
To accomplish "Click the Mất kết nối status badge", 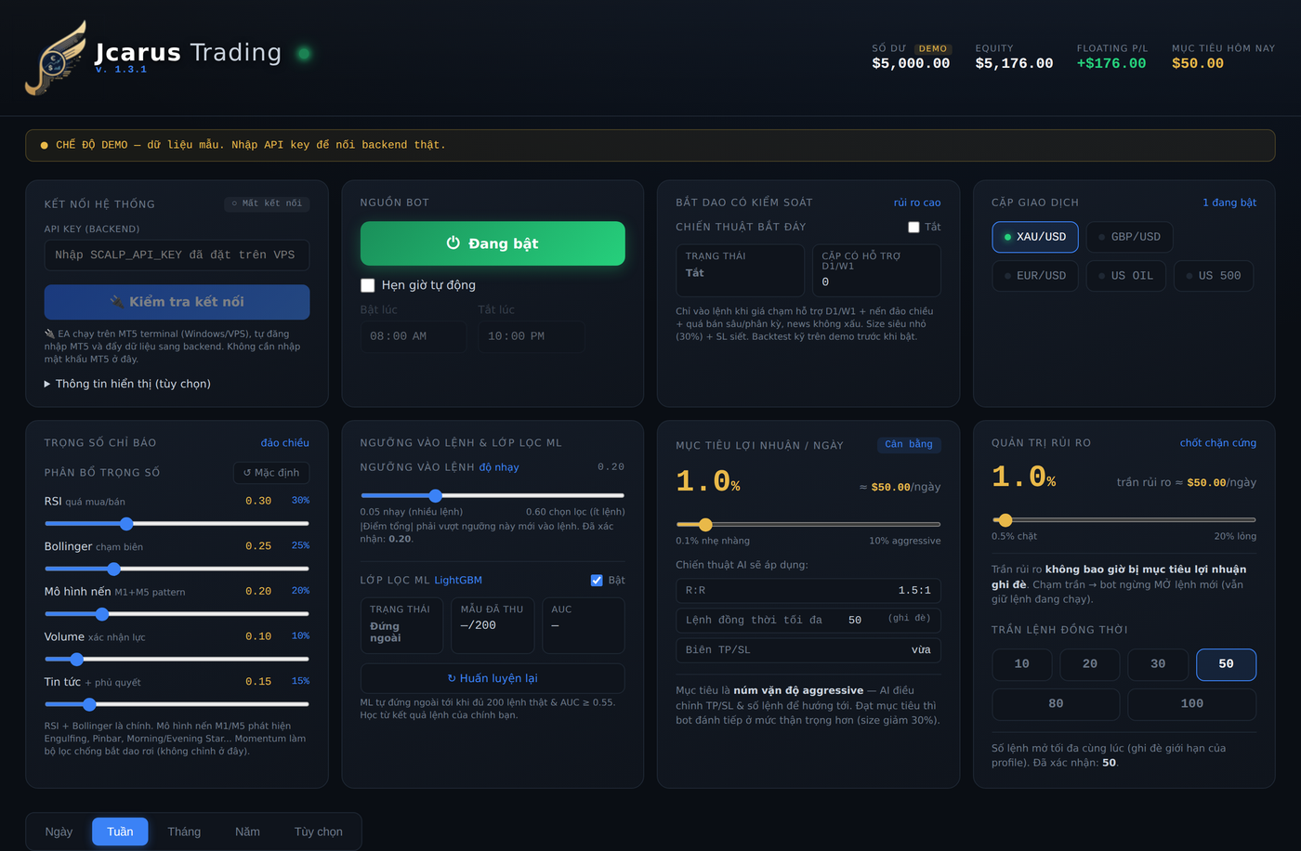I will click(x=267, y=203).
